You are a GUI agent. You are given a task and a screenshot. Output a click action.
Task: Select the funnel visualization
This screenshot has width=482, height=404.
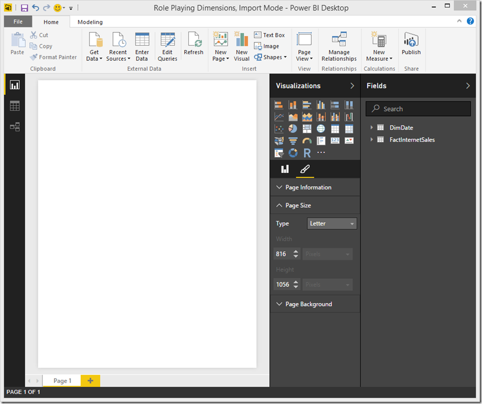[x=293, y=141]
